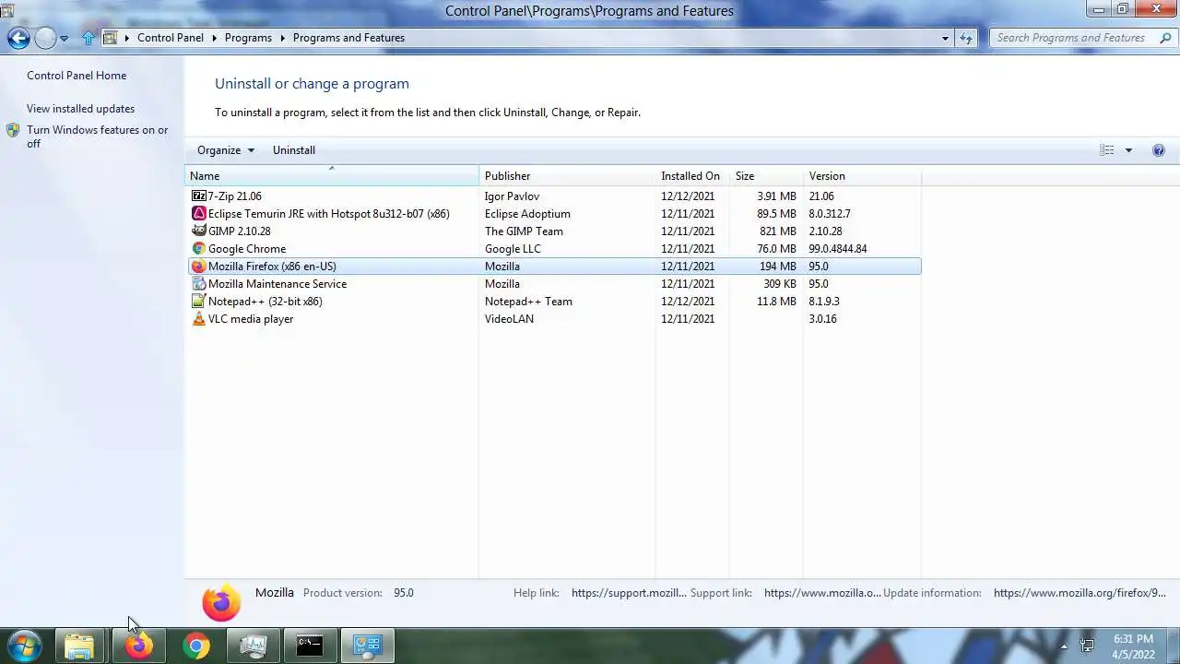1180x664 pixels.
Task: Sort the list by Name column
Action: (332, 176)
